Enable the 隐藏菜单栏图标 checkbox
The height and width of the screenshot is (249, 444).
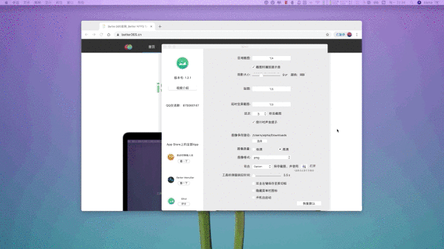[x=254, y=191]
